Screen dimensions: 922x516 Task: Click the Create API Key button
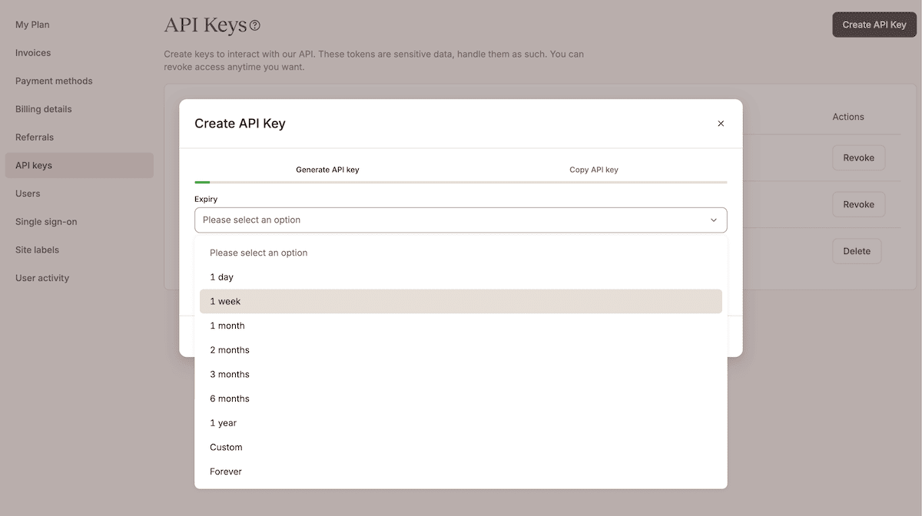coord(874,25)
